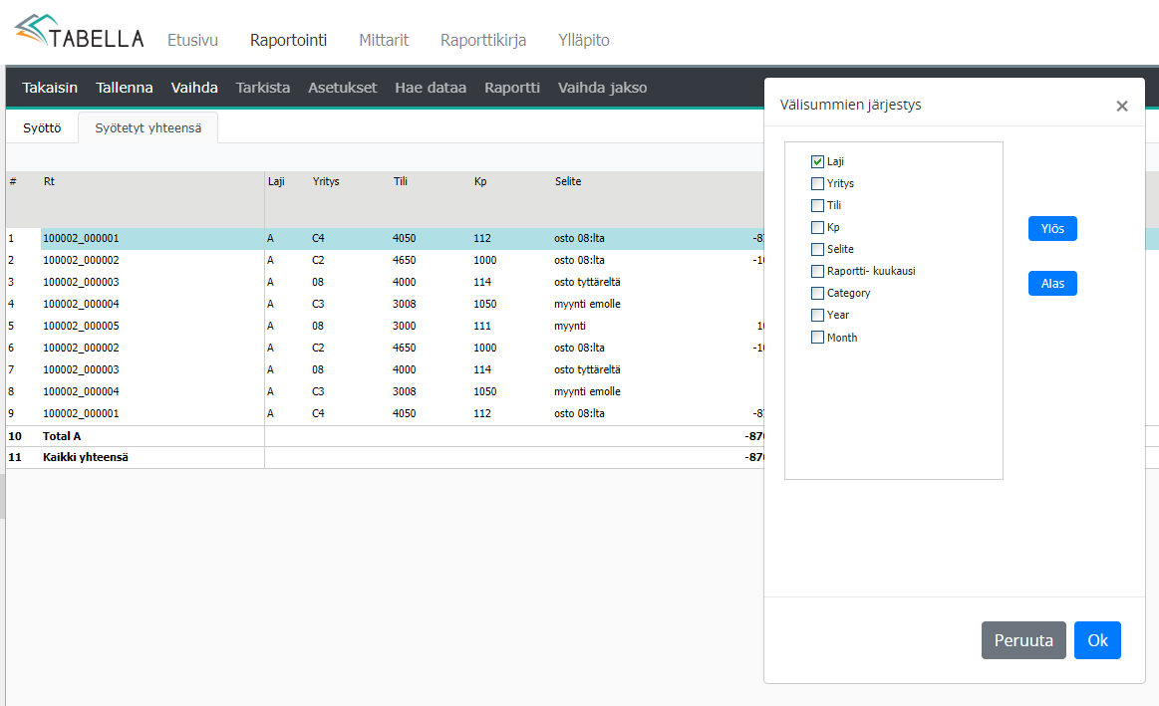Click Hae dataa in the toolbar
1159x706 pixels.
pos(431,88)
